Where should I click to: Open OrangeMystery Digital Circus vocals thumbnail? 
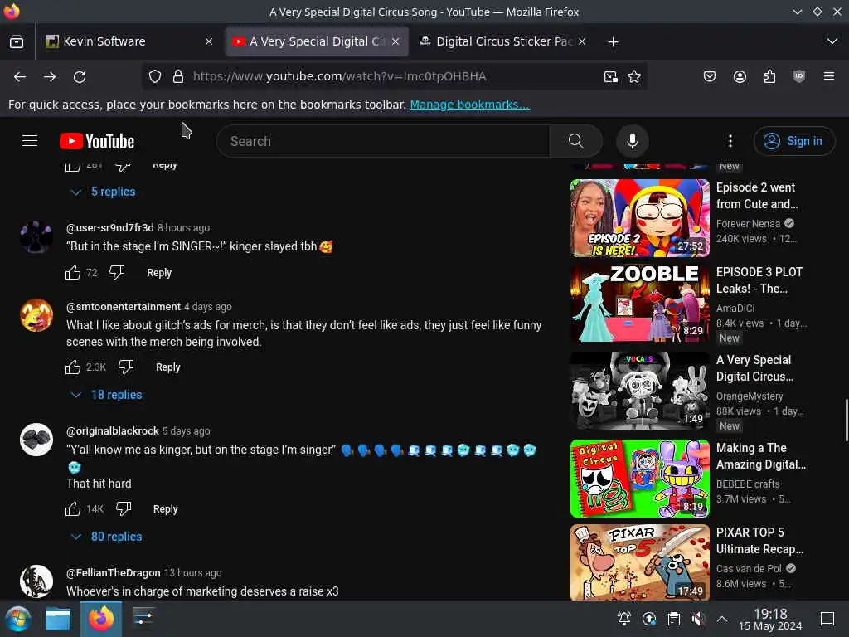click(x=639, y=391)
